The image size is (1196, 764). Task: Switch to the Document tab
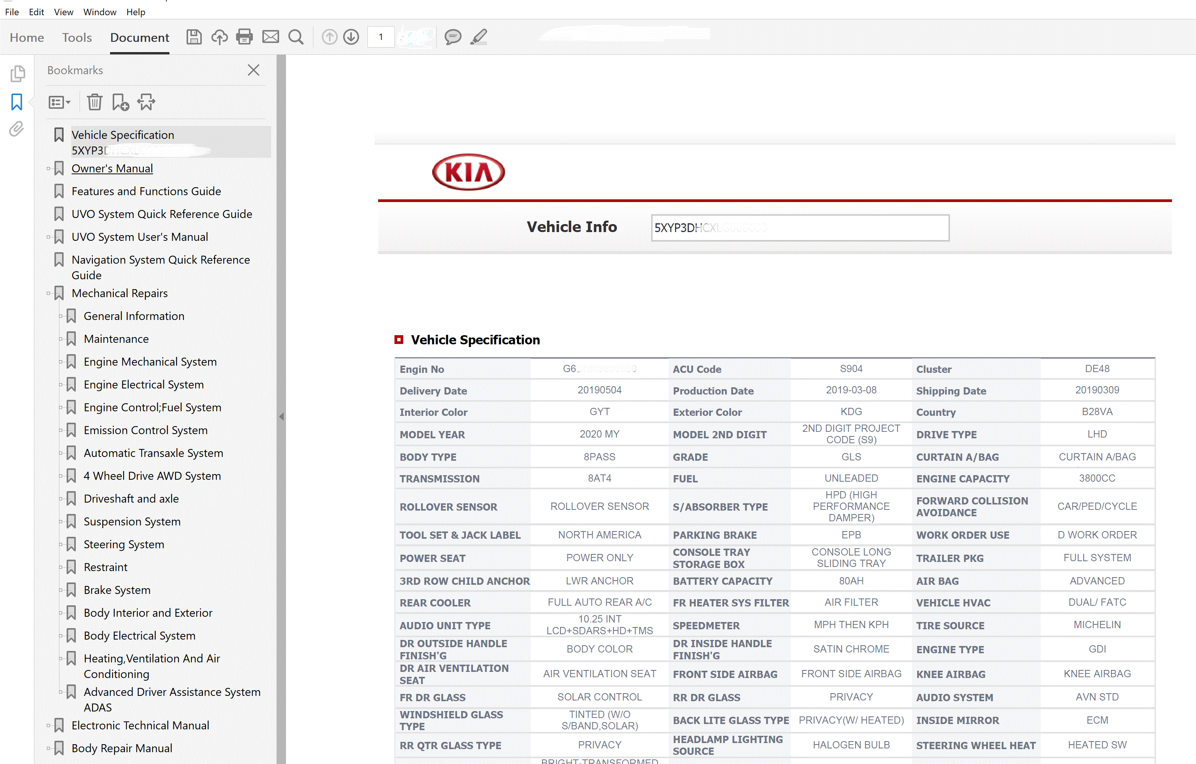[140, 38]
